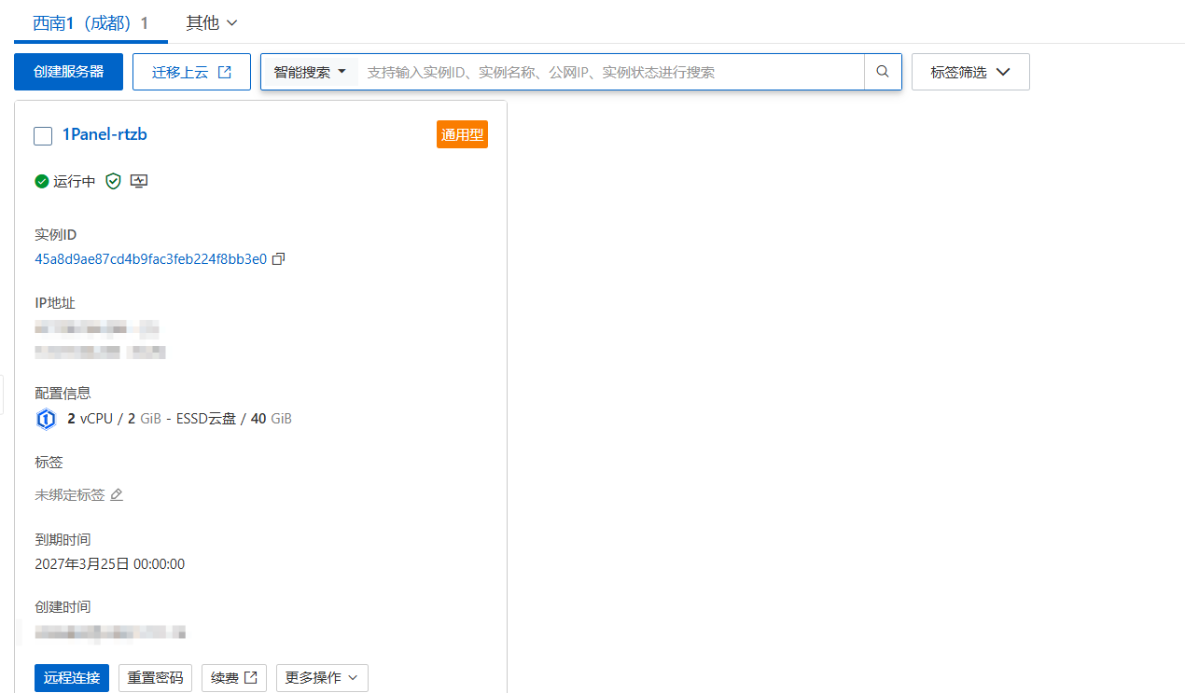1185x693 pixels.
Task: Click the monitor icon beside the shield
Action: (139, 182)
